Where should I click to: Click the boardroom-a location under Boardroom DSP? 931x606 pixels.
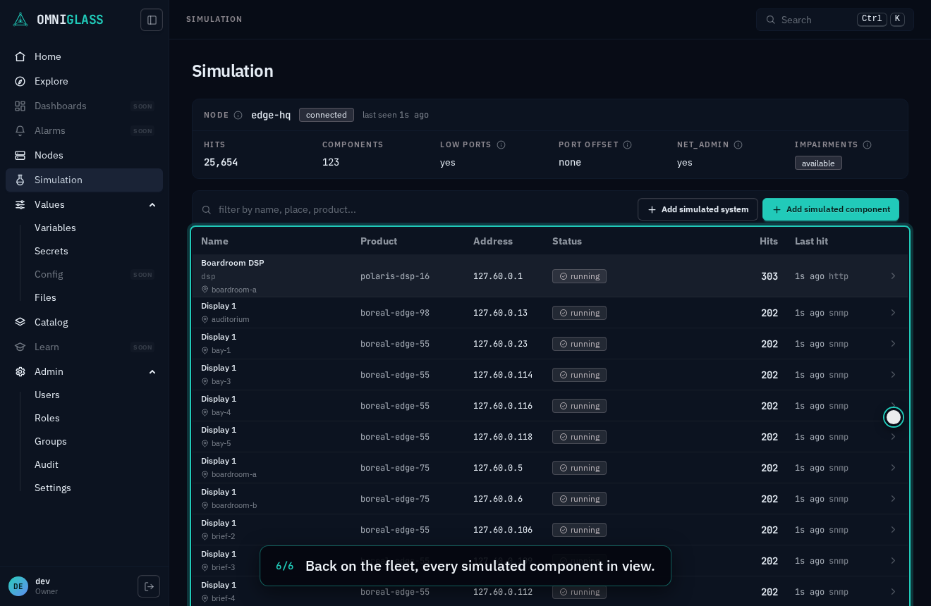[229, 290]
